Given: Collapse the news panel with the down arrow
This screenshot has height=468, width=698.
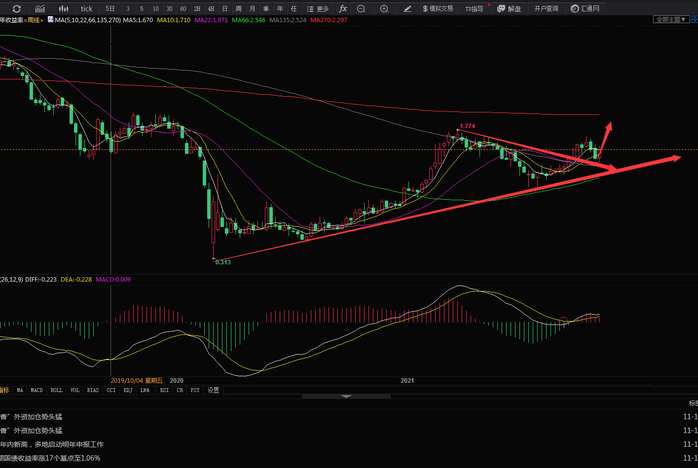Looking at the screenshot, I should (x=346, y=396).
